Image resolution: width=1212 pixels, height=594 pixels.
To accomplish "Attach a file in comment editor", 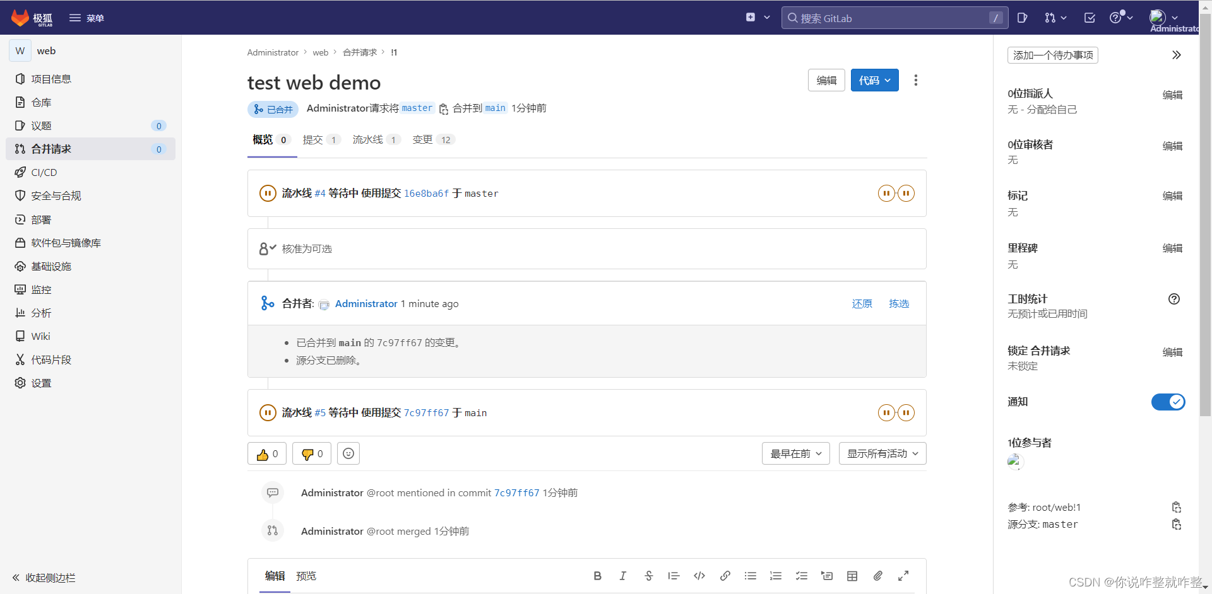I will (878, 576).
